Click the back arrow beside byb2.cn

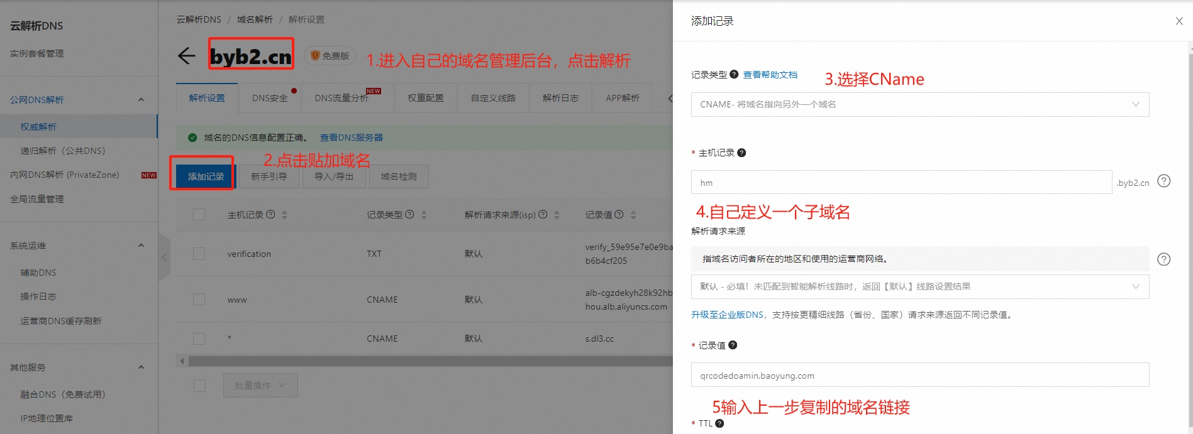[186, 57]
